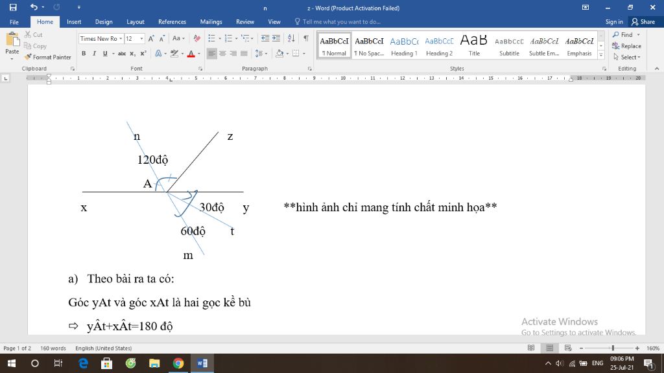Zoom out with minus button
The width and height of the screenshot is (664, 373).
click(582, 348)
